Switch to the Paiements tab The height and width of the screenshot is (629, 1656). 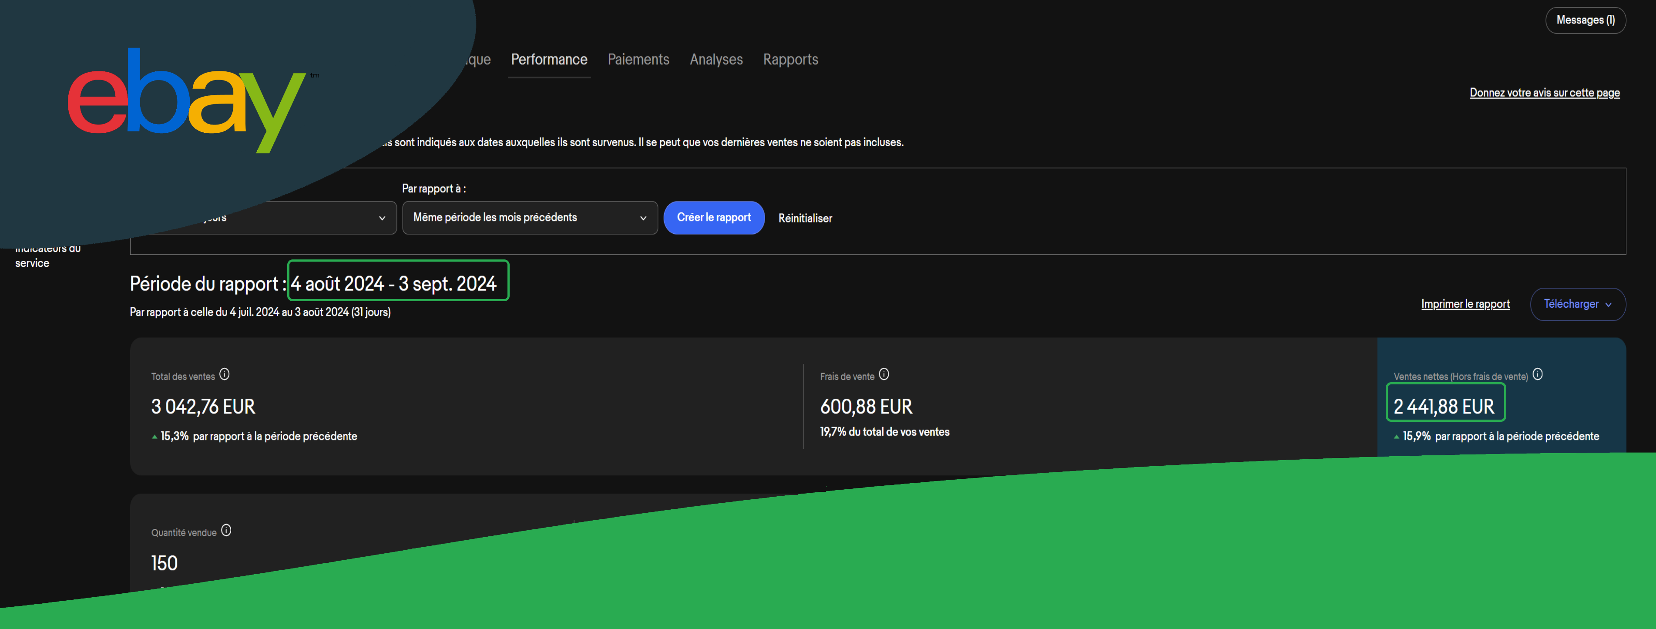[x=638, y=59]
